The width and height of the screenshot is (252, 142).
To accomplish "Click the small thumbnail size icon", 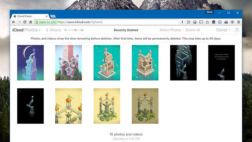I will point(65,30).
